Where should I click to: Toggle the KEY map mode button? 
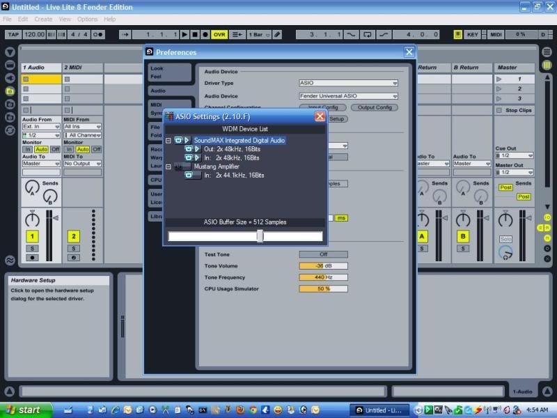(x=473, y=34)
